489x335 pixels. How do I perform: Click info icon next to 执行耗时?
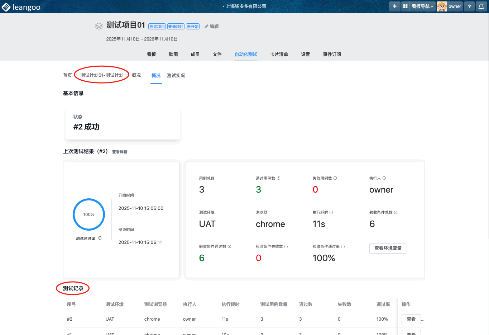pyautogui.click(x=331, y=212)
